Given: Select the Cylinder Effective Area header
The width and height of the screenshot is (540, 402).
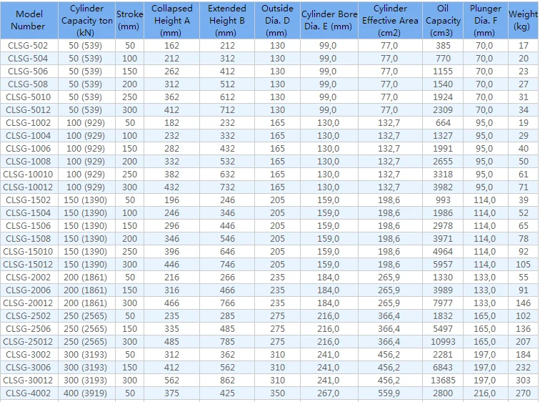Looking at the screenshot, I should coord(389,20).
